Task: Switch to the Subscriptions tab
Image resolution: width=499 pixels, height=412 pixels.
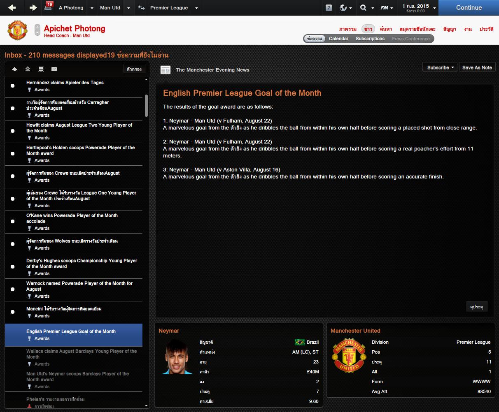Action: coord(370,39)
